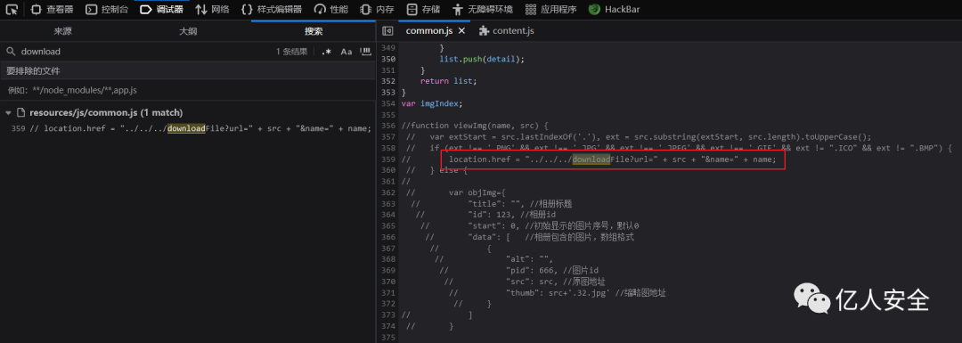Click line number 363 in gutter
962x343 pixels.
387,204
